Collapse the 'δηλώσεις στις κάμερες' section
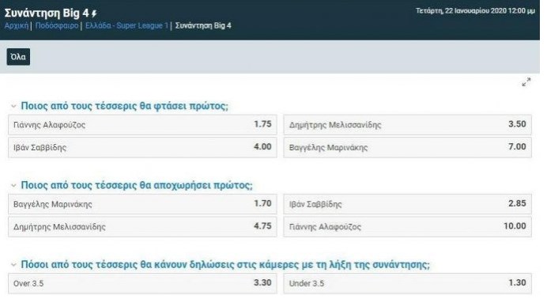547x299 pixels. [x=13, y=265]
